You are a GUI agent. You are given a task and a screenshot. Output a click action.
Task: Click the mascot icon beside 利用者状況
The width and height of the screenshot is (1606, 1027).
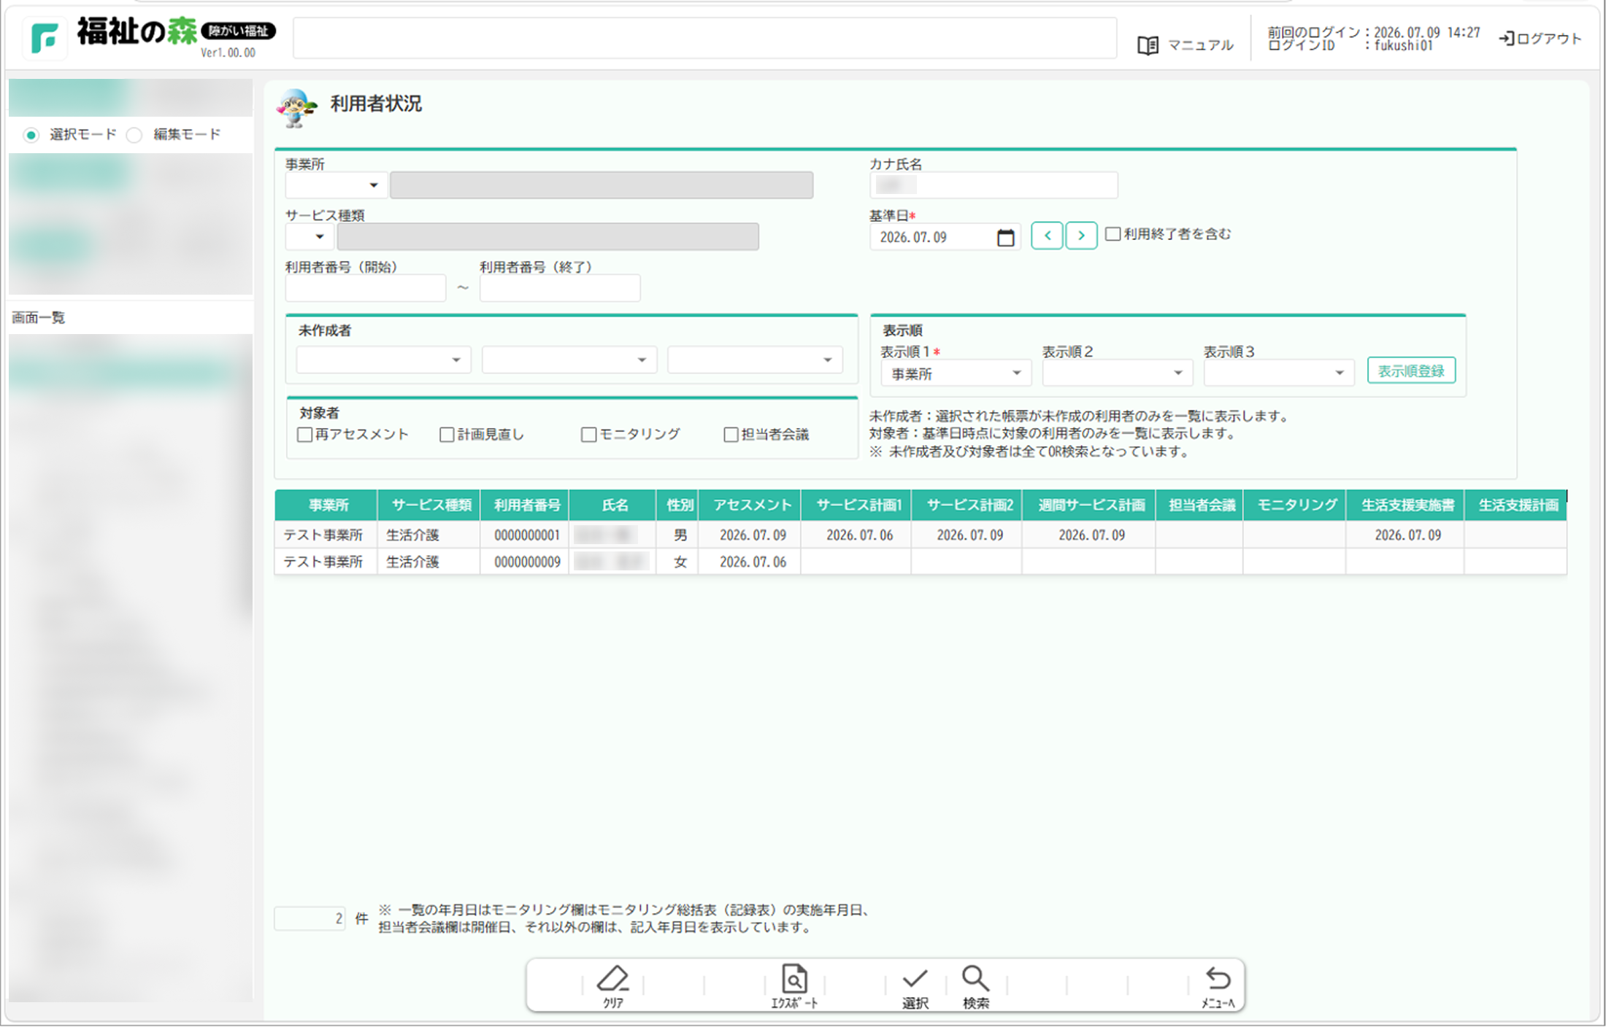[x=296, y=108]
